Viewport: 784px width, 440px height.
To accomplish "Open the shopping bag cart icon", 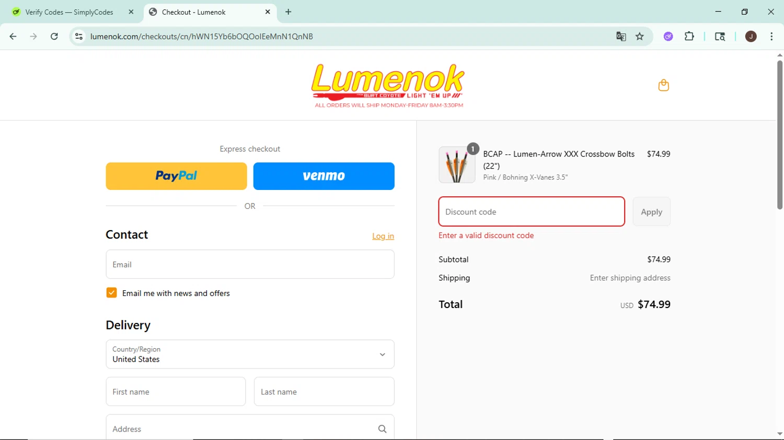I will tap(663, 85).
